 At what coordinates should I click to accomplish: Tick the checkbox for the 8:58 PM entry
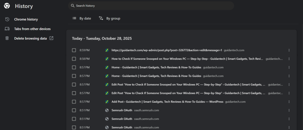74,59
